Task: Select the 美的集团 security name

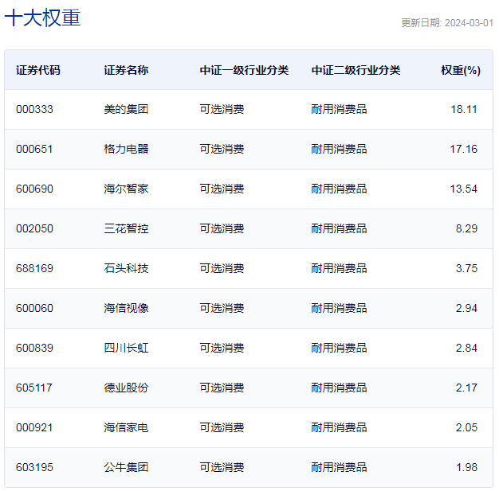Action: click(126, 109)
